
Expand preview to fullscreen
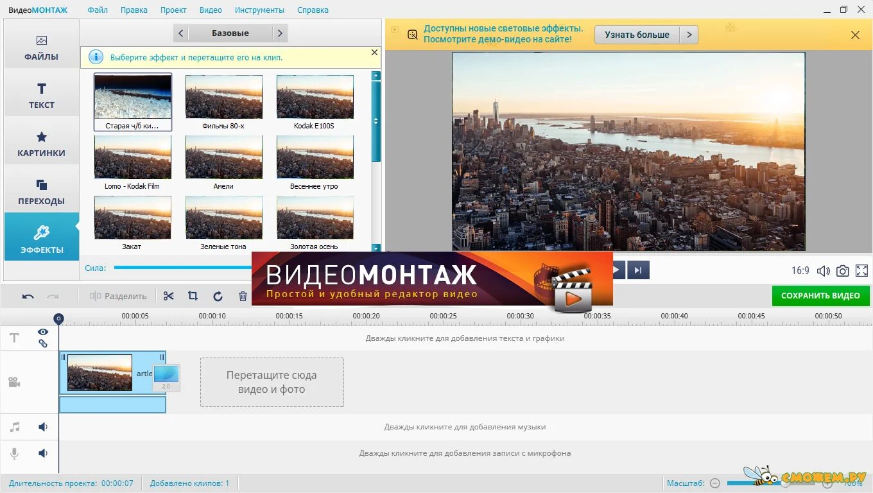(x=861, y=270)
